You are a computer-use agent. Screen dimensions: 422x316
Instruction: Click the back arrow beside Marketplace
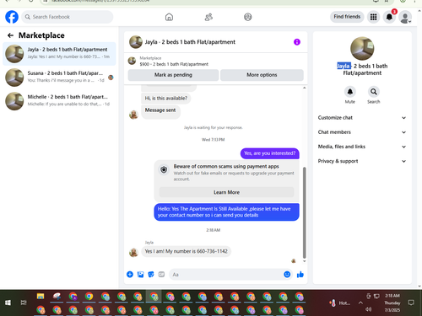(x=10, y=35)
